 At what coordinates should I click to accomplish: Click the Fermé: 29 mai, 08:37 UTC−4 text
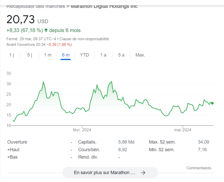pos(31,39)
